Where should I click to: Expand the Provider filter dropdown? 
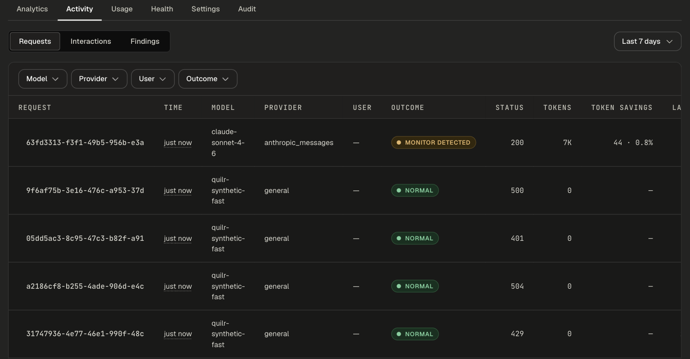[99, 79]
